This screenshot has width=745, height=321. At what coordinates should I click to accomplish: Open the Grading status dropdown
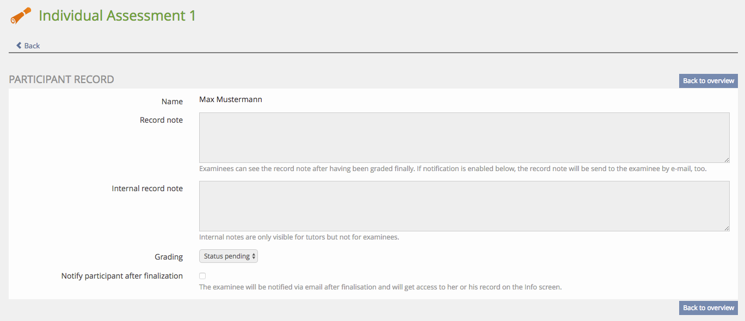(x=229, y=256)
